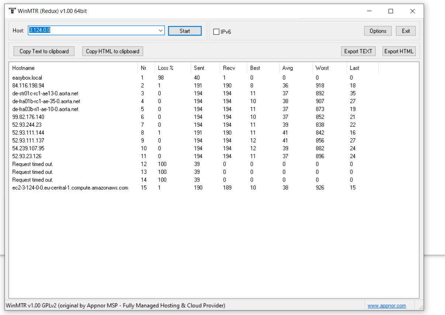Click loss value 98 for easybox.local
Viewport: 445px width, 315px height.
[161, 78]
